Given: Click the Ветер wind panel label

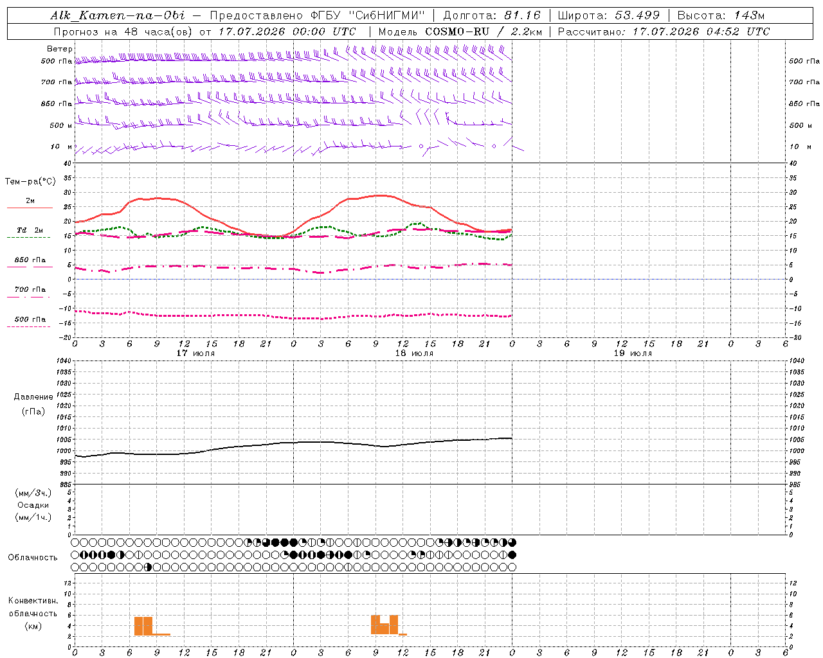Looking at the screenshot, I should [60, 49].
